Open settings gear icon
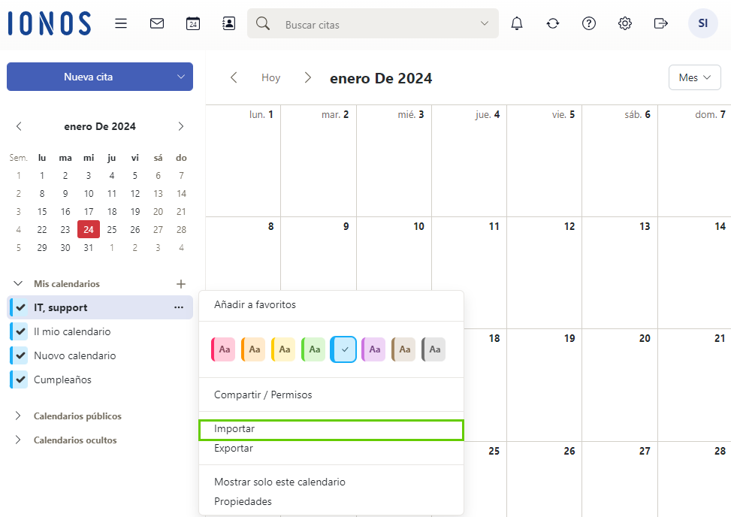The width and height of the screenshot is (731, 517). coord(625,23)
